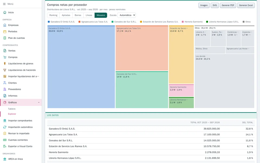The height and width of the screenshot is (163, 260).
Task: Click the Plan de cuentas icon
Action: (5, 38)
